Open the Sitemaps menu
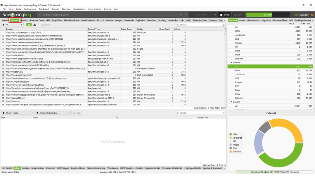Screen dimensions: 315x177 tap(66, 9)
